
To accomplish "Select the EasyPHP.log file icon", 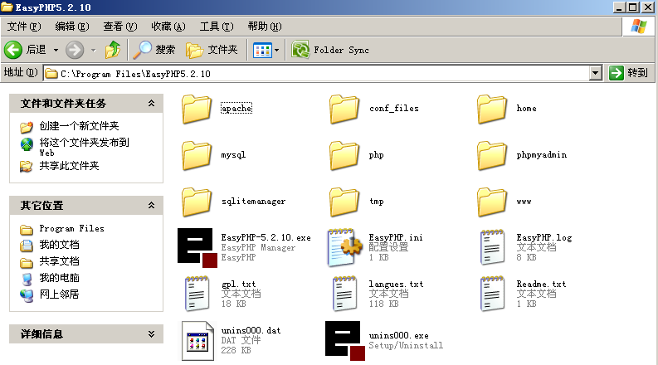I will click(492, 247).
